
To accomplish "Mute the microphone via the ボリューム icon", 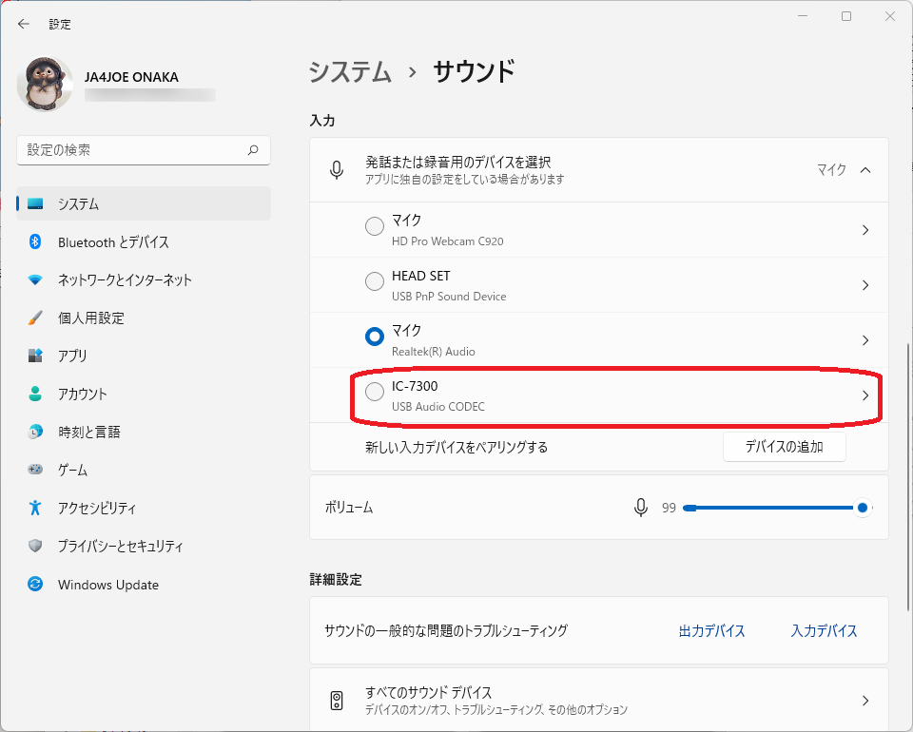I will point(641,508).
